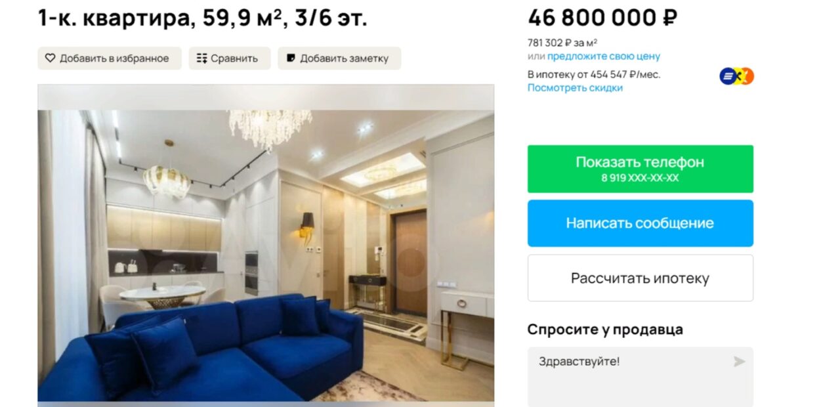Reveal number with Показать телефон
This screenshot has width=840, height=407.
pyautogui.click(x=640, y=169)
